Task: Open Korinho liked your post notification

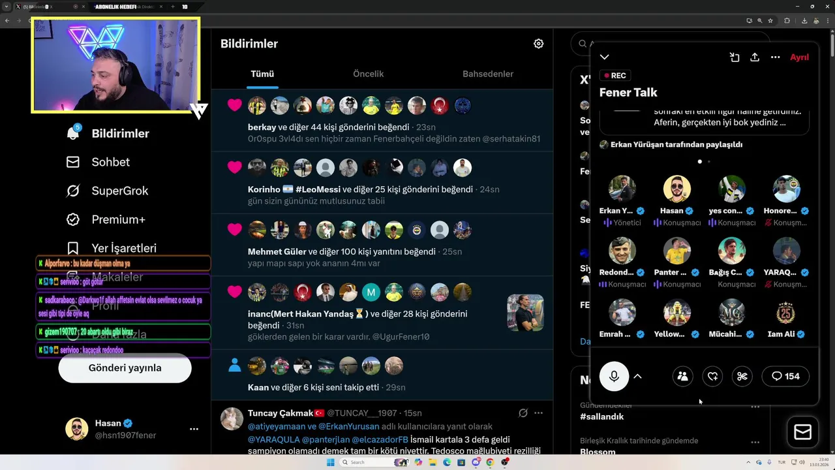Action: [x=382, y=183]
